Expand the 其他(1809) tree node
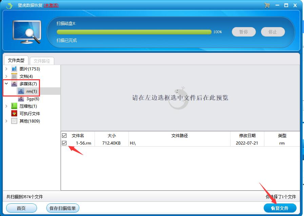The image size is (304, 216). 6,121
